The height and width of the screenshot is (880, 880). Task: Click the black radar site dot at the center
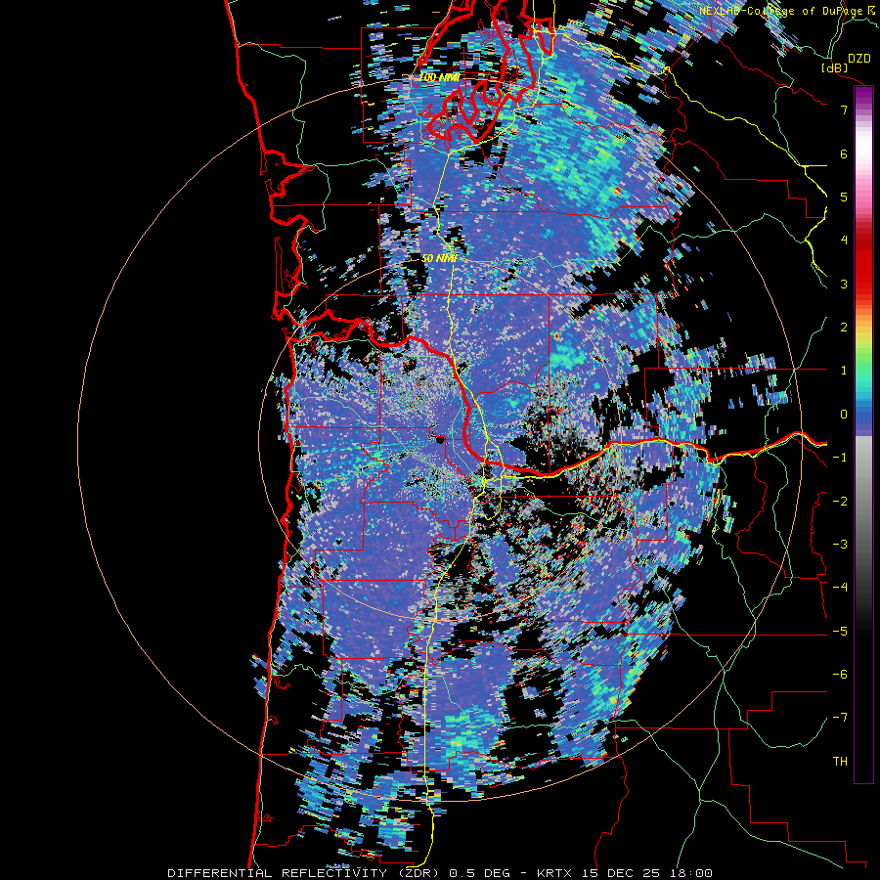click(439, 440)
